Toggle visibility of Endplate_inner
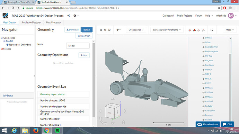Screen dimensions: 239x134 click(x=203, y=47)
